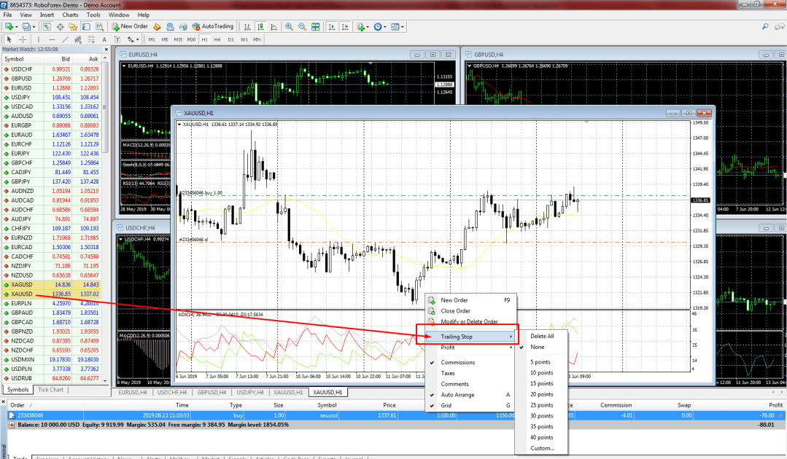The width and height of the screenshot is (787, 459).
Task: Select the text 'A' drawing tool
Action: click(x=104, y=39)
